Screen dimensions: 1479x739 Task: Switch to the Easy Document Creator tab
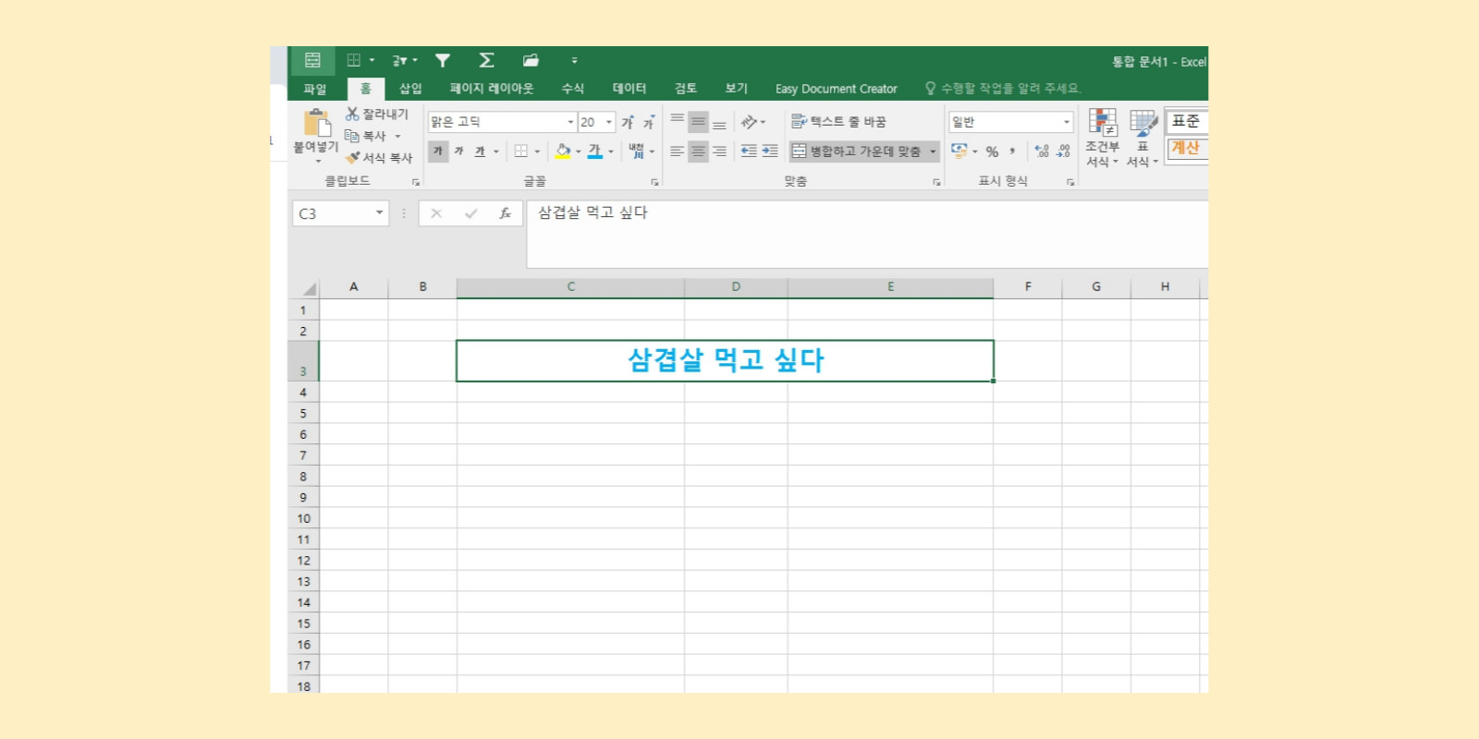coord(837,89)
